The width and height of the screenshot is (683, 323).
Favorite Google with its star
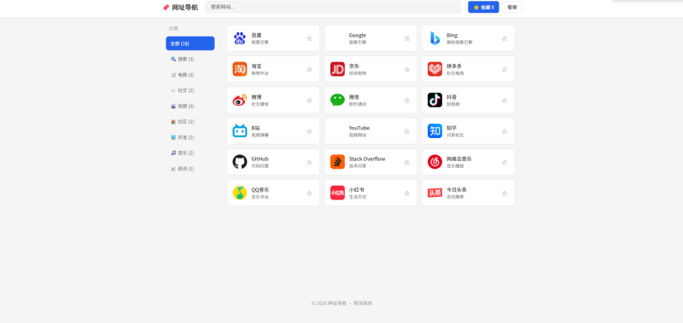tap(407, 38)
